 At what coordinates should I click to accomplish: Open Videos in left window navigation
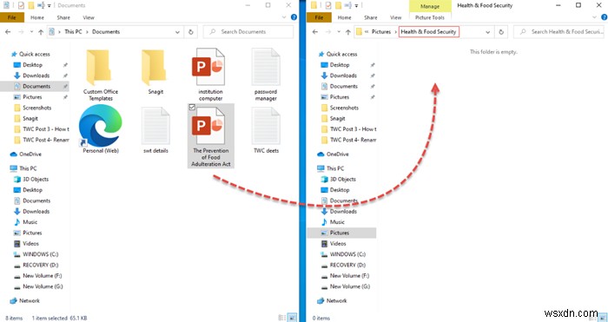tap(30, 243)
